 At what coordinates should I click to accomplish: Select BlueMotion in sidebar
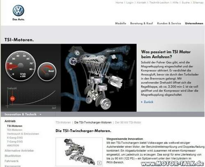[x=13, y=156]
